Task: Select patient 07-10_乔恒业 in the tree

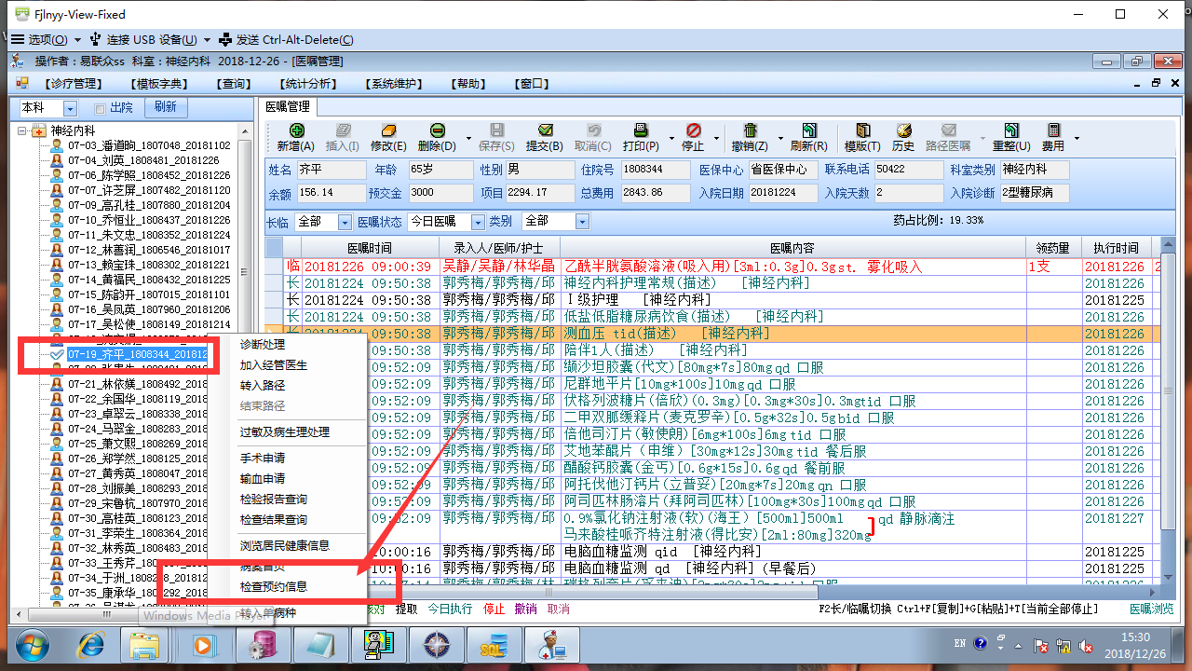Action: click(x=149, y=220)
